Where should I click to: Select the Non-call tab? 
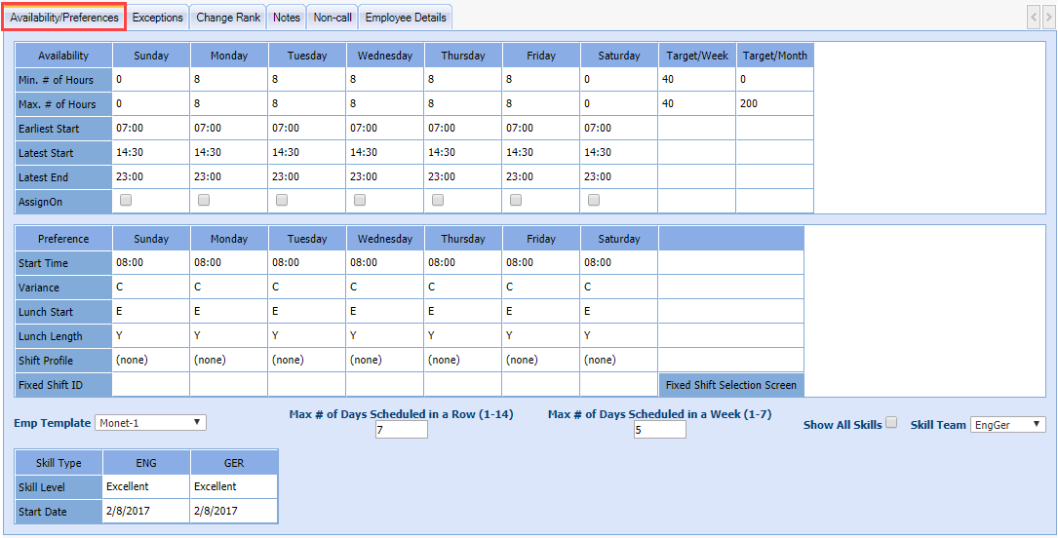[x=333, y=18]
